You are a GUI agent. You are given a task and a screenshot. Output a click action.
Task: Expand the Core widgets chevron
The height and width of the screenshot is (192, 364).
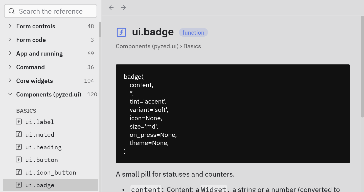(10, 80)
